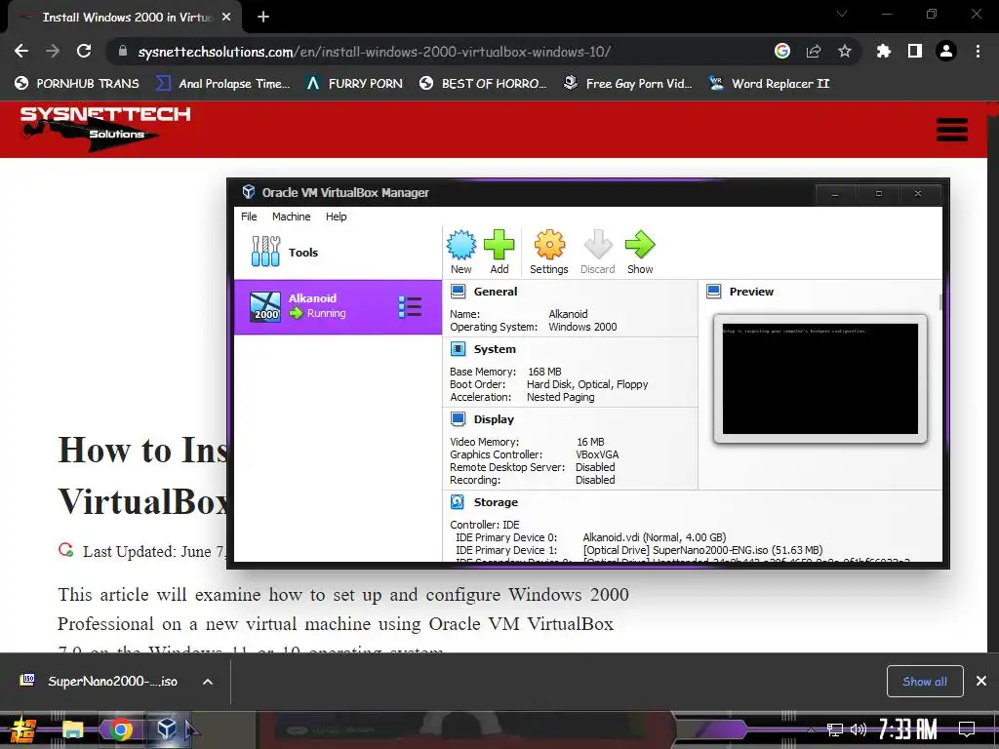Image resolution: width=999 pixels, height=749 pixels.
Task: Click the 7:33 AM clock
Action: (x=908, y=729)
